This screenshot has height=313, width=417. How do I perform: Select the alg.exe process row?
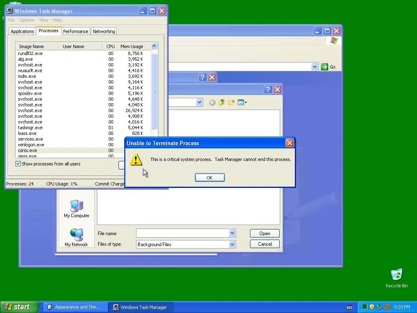coord(83,59)
